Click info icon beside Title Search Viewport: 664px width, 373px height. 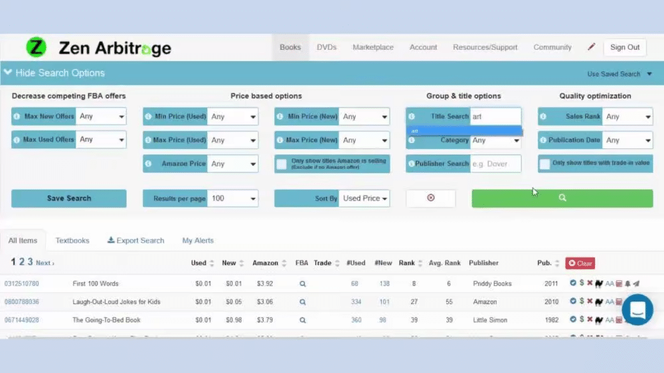(x=412, y=116)
